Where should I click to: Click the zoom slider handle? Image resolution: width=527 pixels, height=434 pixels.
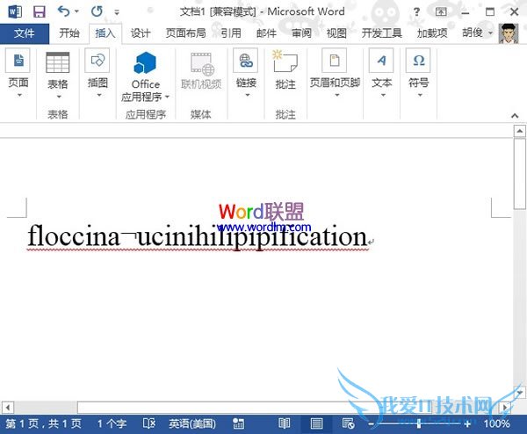point(419,423)
